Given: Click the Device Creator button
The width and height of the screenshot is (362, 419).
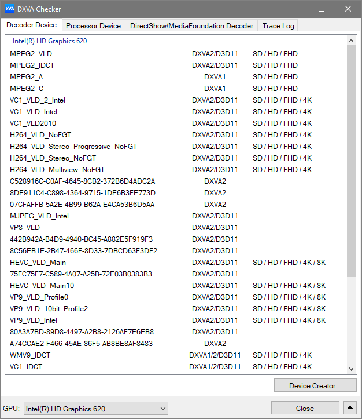Looking at the screenshot, I should (315, 385).
